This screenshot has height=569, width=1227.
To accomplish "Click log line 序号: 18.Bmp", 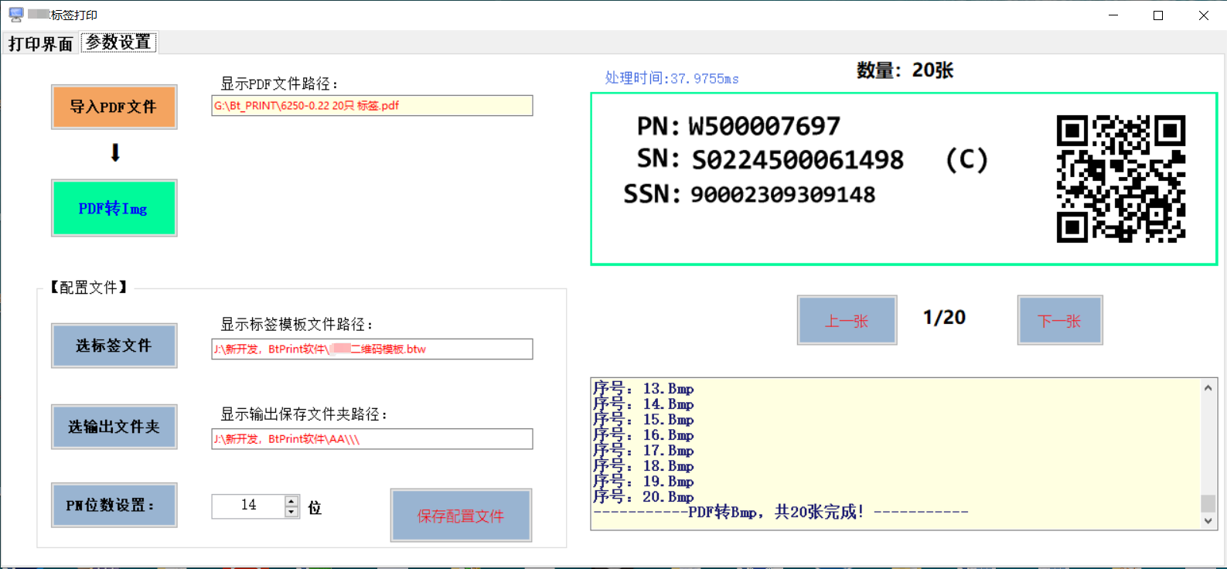I will 643,466.
